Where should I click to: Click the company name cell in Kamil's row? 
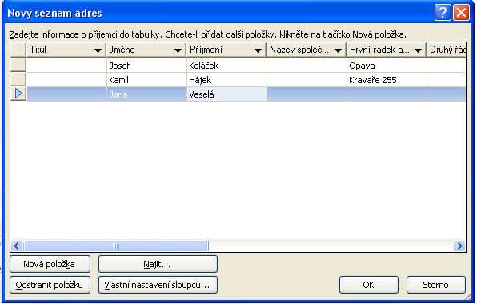(x=307, y=80)
